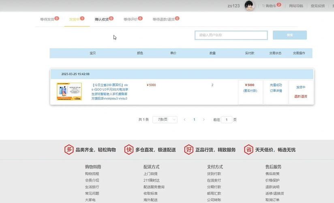Open the 返修/退换货 footer link
Viewport: 334px width, 203px height.
pos(274,193)
